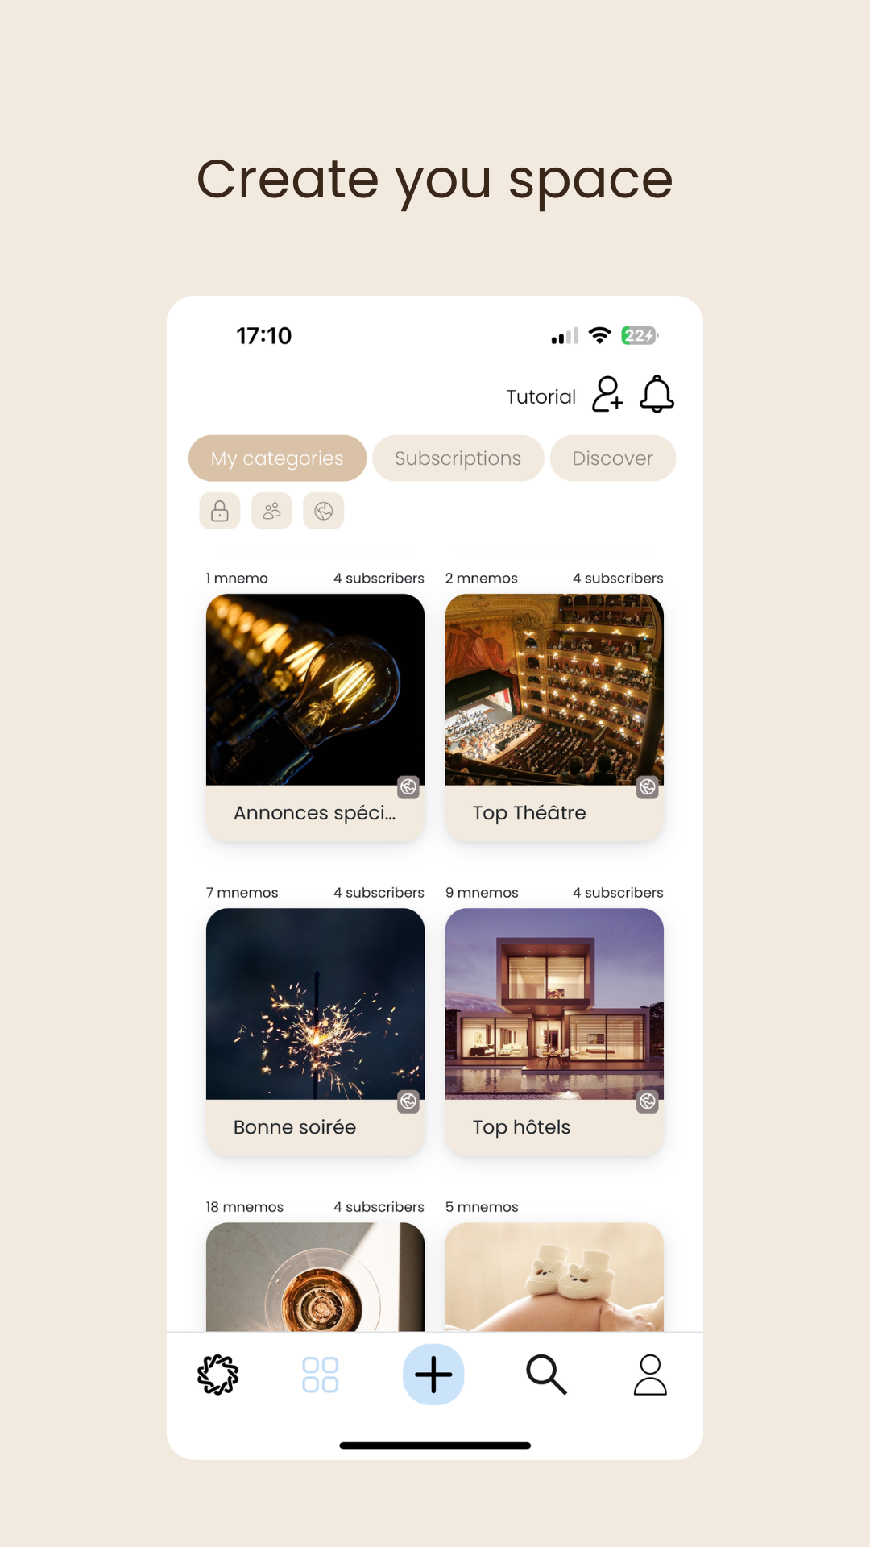Open the Top hôtels category card
Viewport: 870px width, 1547px height.
pos(554,1032)
